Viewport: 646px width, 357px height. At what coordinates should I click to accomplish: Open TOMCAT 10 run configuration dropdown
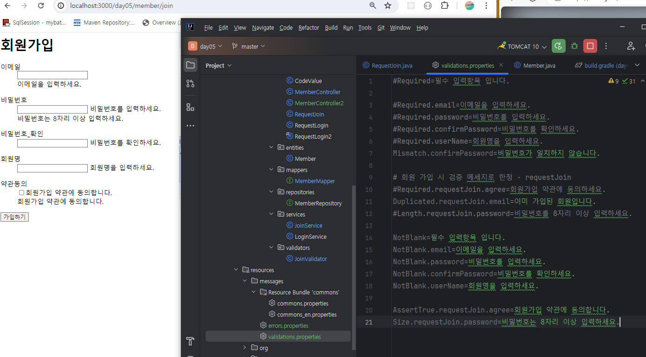(x=522, y=46)
